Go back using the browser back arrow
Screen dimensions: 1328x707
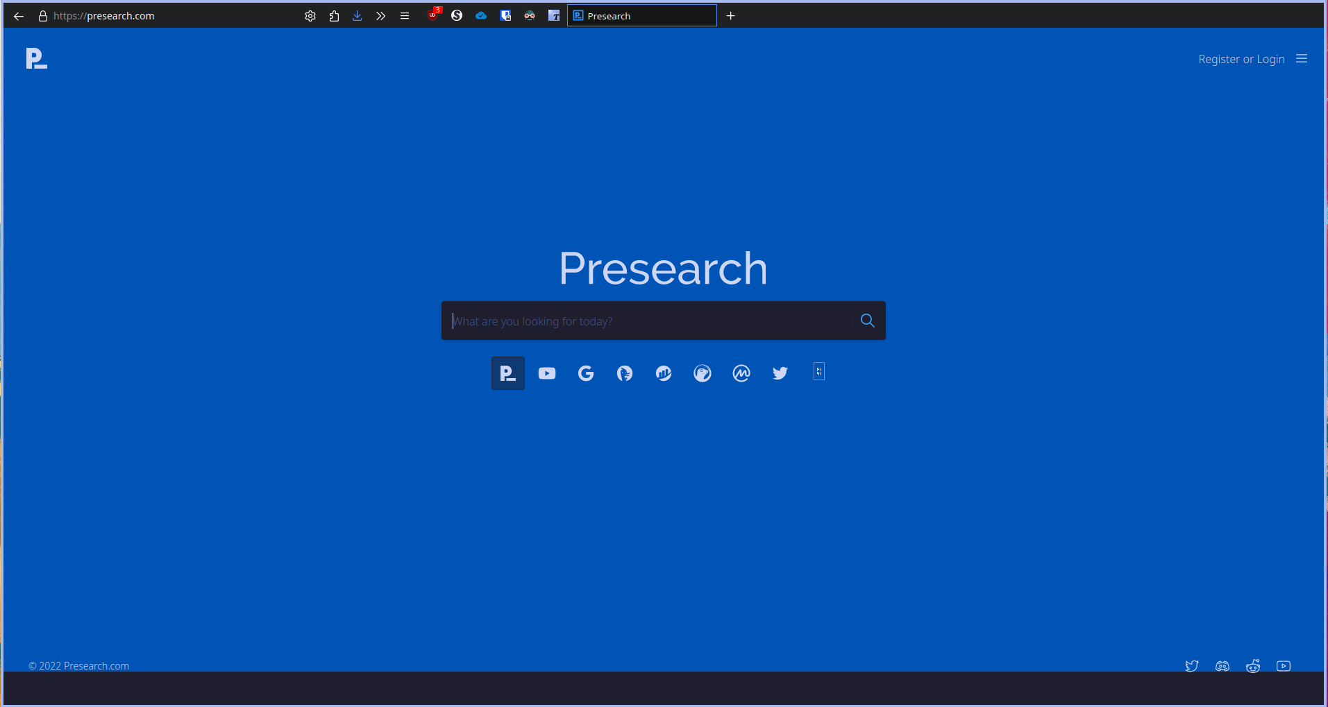tap(19, 16)
